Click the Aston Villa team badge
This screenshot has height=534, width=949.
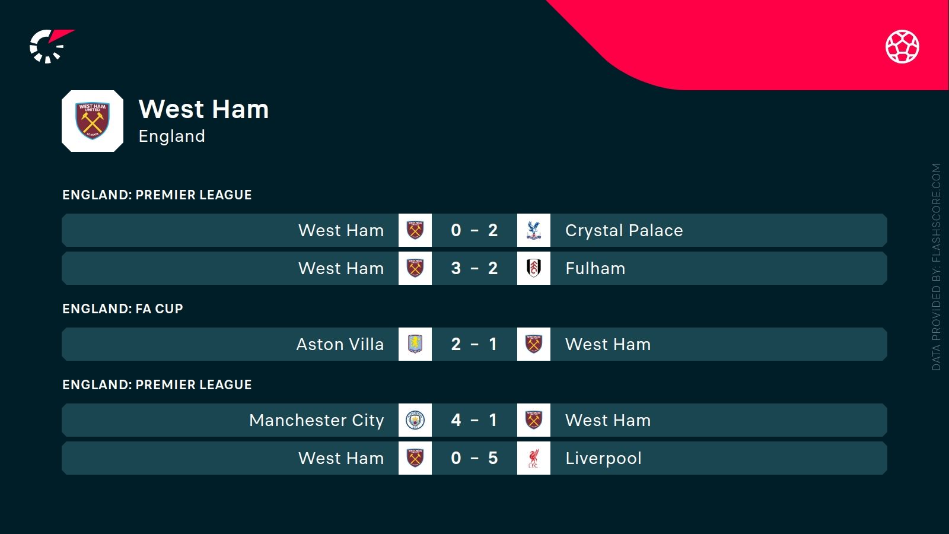[x=415, y=344]
